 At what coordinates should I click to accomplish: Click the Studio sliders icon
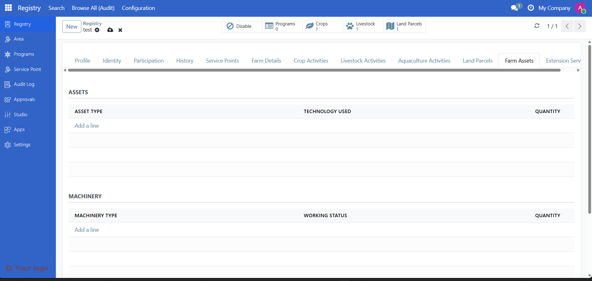point(8,115)
